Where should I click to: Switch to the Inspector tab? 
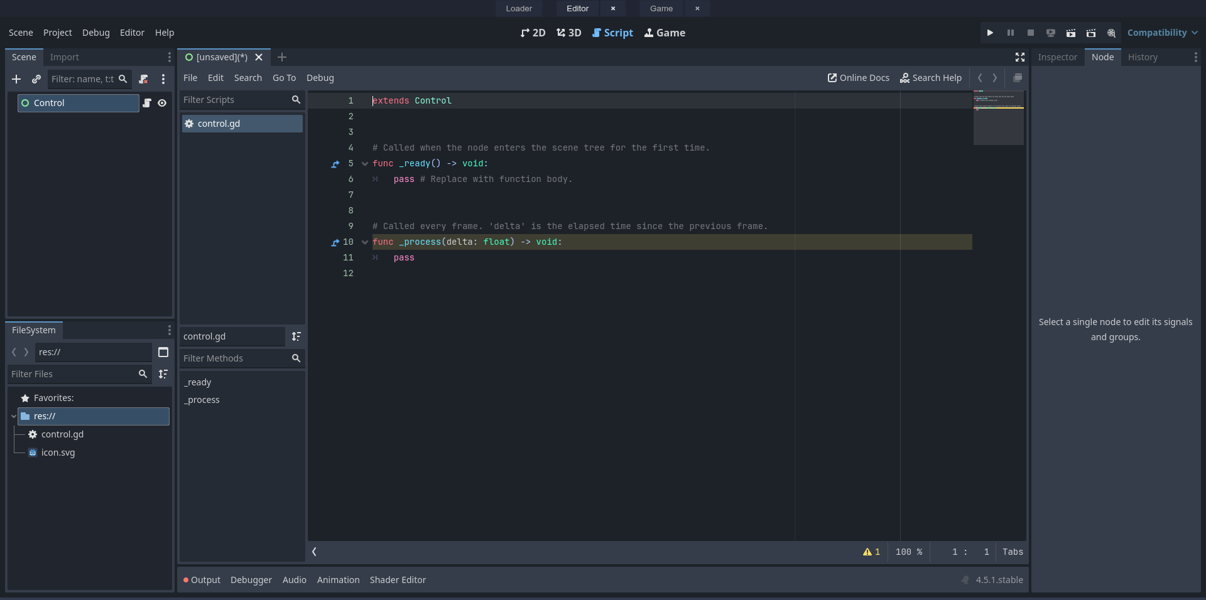point(1057,57)
